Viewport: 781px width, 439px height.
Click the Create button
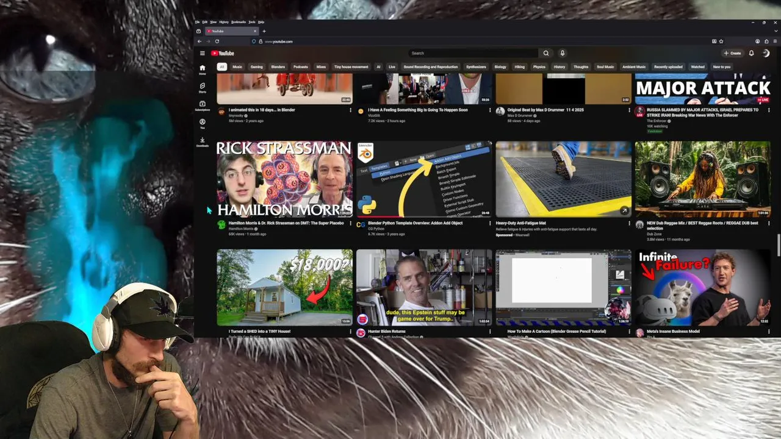[x=732, y=53]
